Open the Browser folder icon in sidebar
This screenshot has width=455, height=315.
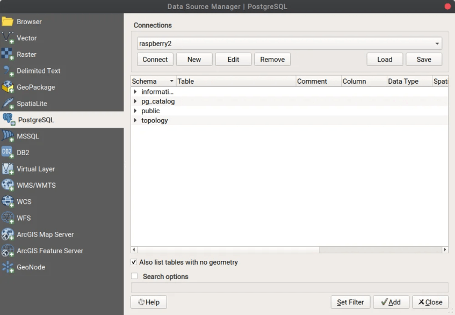point(8,22)
